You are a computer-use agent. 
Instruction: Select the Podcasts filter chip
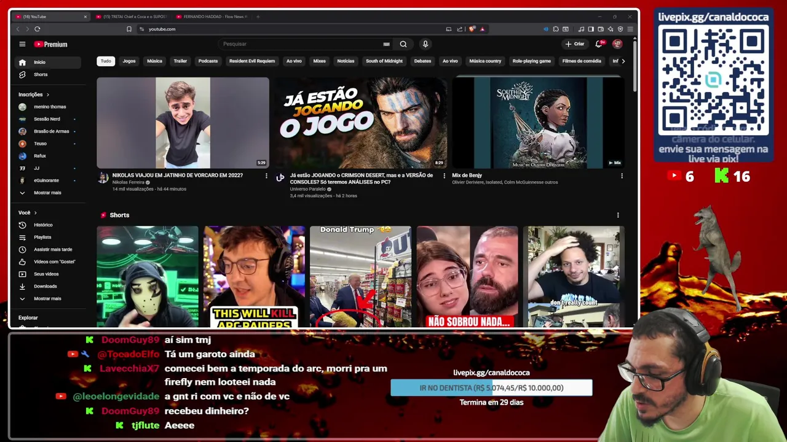pos(208,61)
